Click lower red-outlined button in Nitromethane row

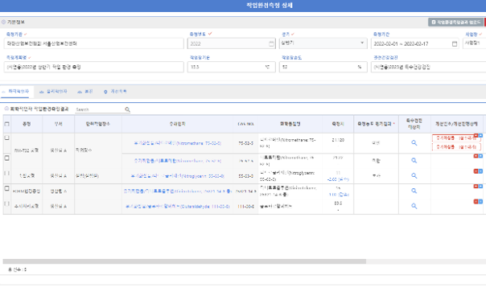(x=456, y=147)
